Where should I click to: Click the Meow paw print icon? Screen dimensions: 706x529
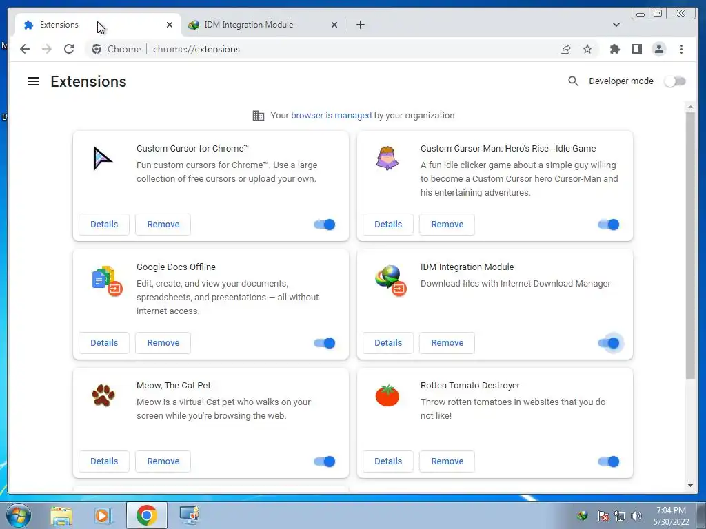(103, 395)
